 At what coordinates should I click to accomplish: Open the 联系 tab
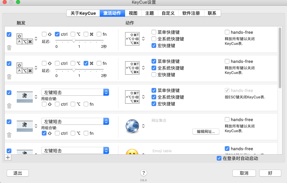[x=212, y=13]
